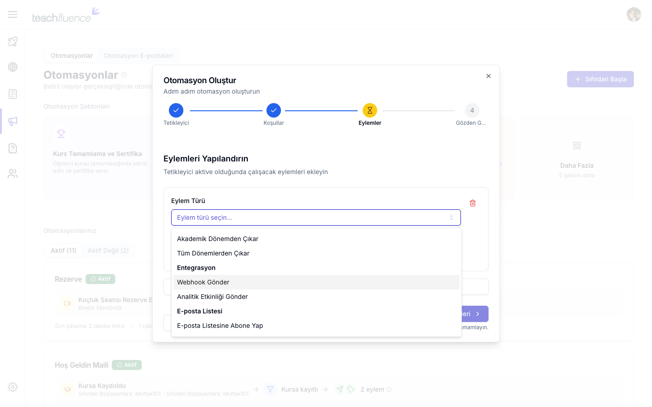
Task: Click the info icon beside Otomasyonlar heading
Action: pos(124,75)
